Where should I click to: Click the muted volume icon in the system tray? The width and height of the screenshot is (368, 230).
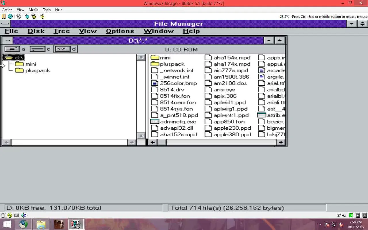[341, 225]
